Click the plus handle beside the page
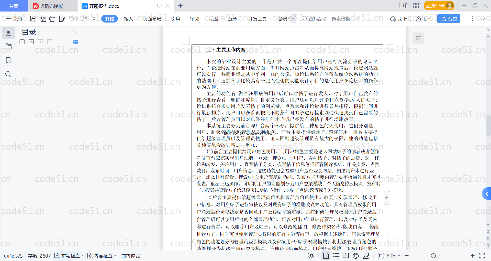Screen dimensions: 491x261 tap(387, 198)
